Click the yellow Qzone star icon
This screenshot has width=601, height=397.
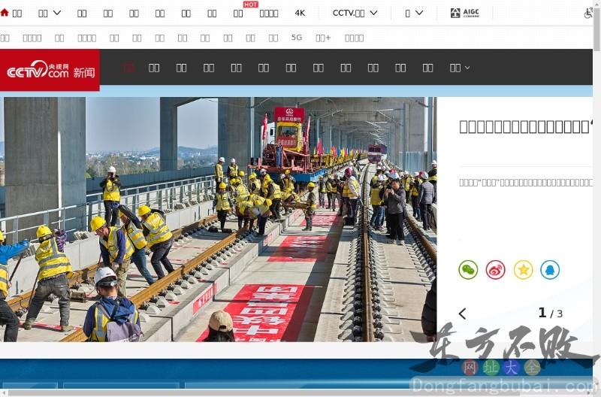pos(523,270)
